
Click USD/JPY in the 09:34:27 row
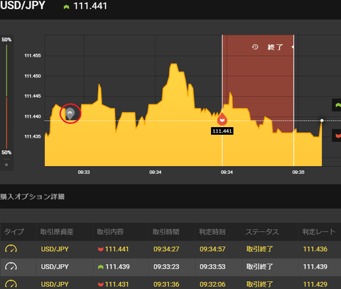click(55, 249)
